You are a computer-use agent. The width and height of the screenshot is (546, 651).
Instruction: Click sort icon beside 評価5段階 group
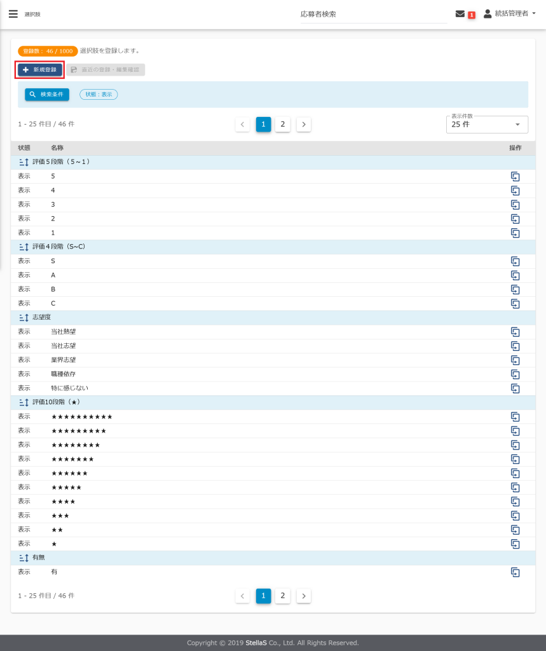[24, 162]
